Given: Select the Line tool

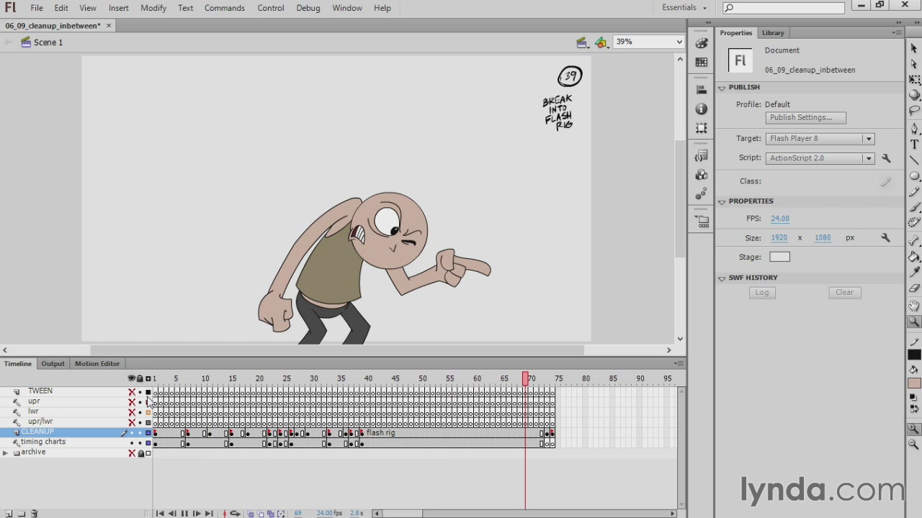Looking at the screenshot, I should 914,160.
